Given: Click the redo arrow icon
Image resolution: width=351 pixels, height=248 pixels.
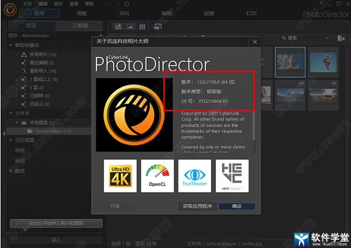Looking at the screenshot, I should pyautogui.click(x=118, y=4).
